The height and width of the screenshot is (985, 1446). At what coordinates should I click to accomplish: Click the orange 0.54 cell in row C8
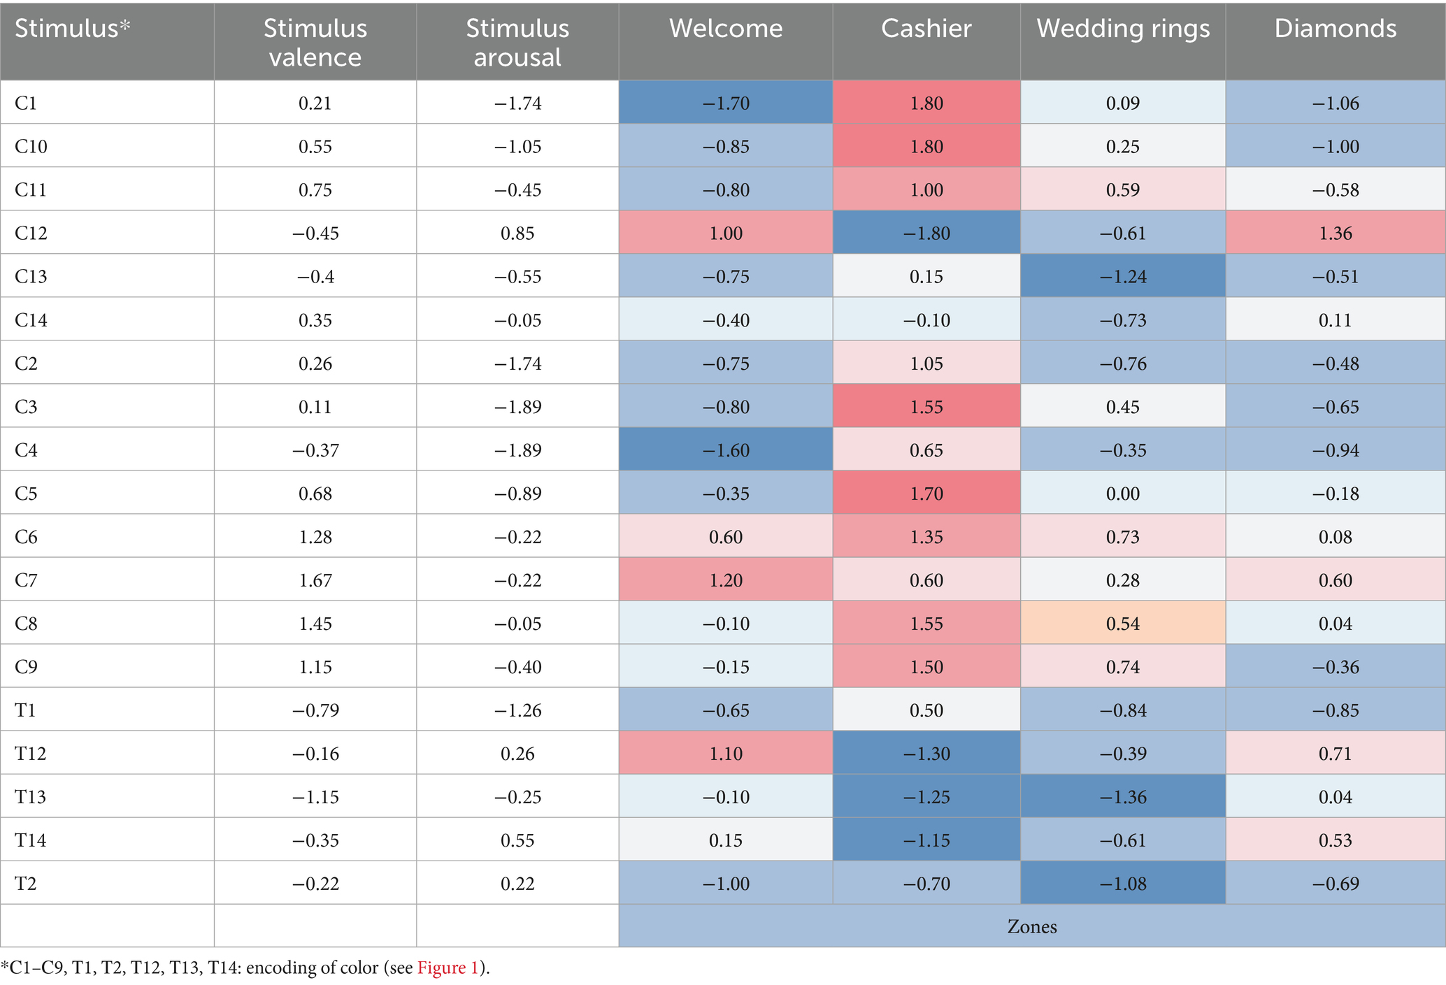pyautogui.click(x=1122, y=624)
